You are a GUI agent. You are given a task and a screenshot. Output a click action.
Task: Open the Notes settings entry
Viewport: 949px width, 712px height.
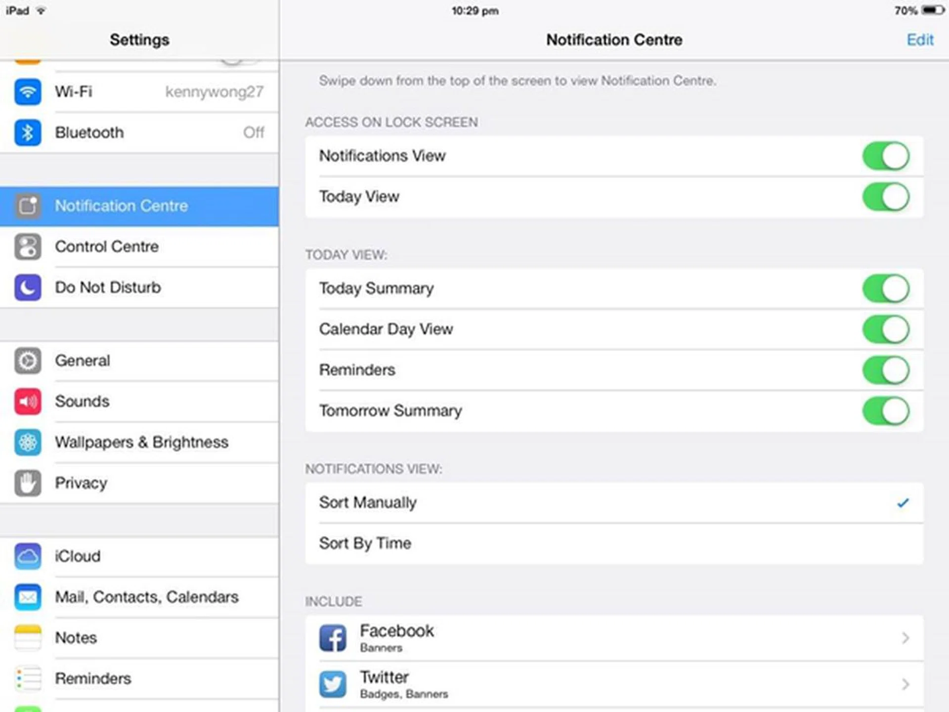pyautogui.click(x=76, y=638)
